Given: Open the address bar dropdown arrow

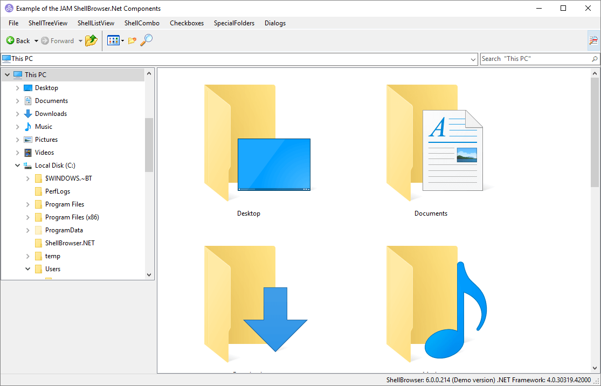Looking at the screenshot, I should pyautogui.click(x=473, y=58).
